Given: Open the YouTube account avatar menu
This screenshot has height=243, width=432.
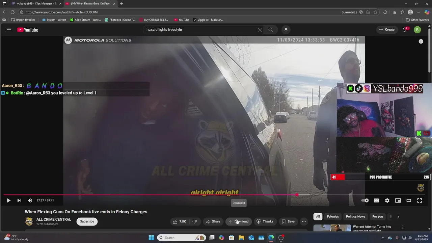Looking at the screenshot, I should point(417,30).
